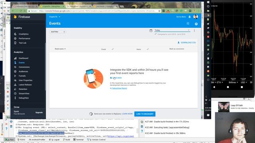Open the Bitfinex exchange dropdown in the emulator
This screenshot has height=143, width=255.
point(233,82)
